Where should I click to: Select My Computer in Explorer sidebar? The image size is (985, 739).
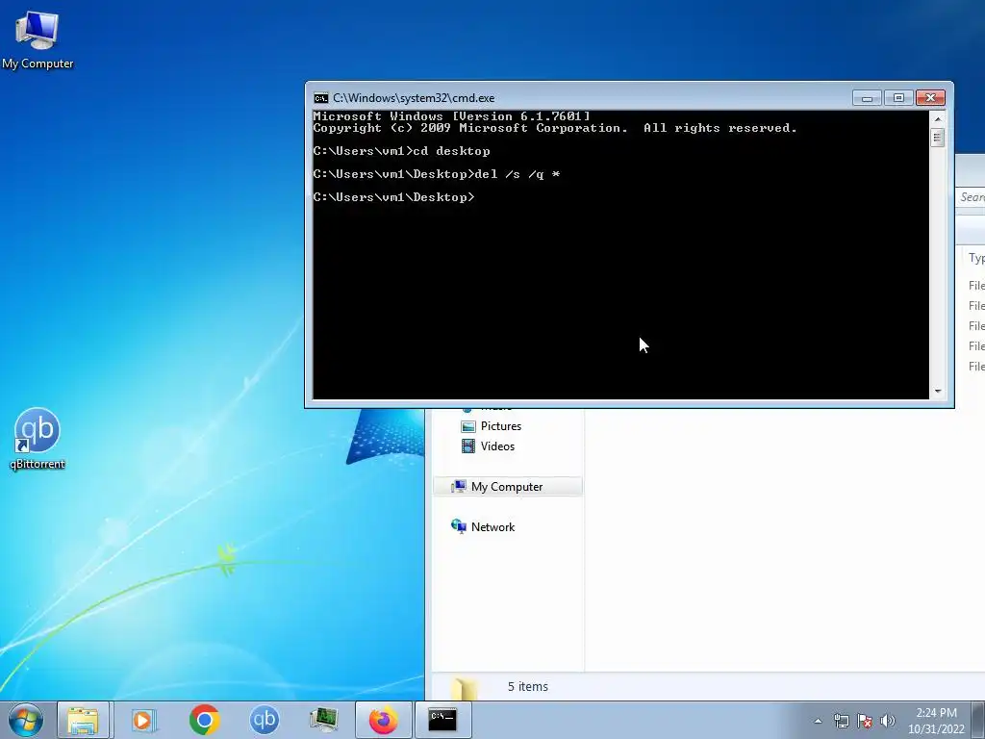[508, 486]
